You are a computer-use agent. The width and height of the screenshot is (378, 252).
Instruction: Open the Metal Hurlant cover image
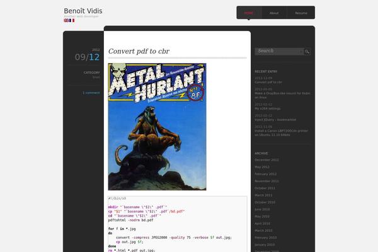pyautogui.click(x=157, y=127)
